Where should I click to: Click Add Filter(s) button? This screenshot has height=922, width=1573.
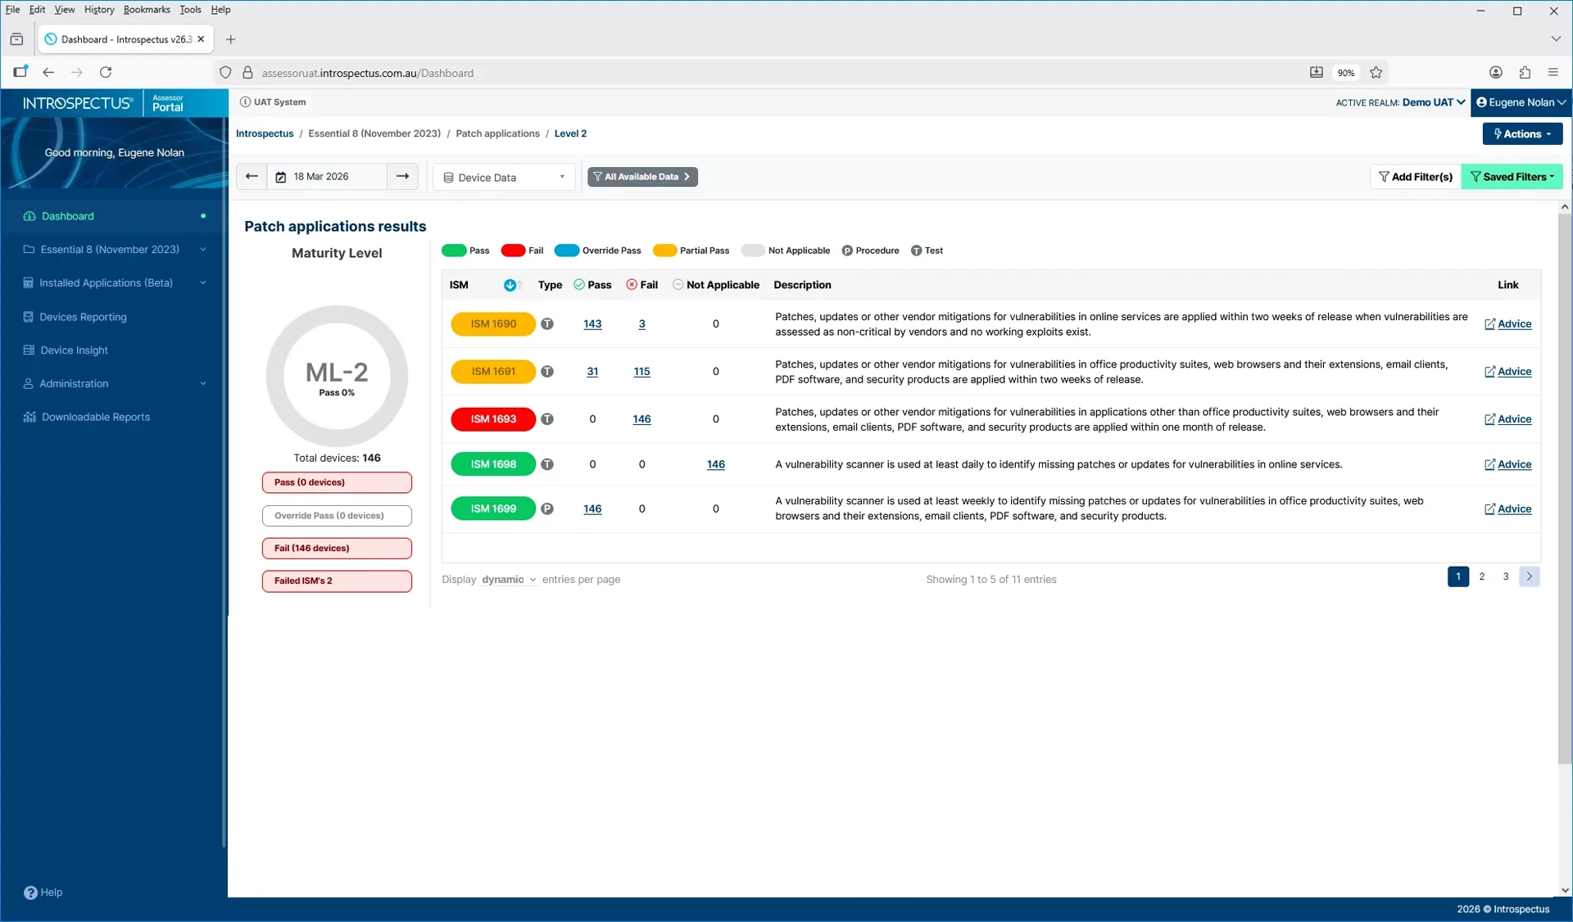click(1415, 177)
